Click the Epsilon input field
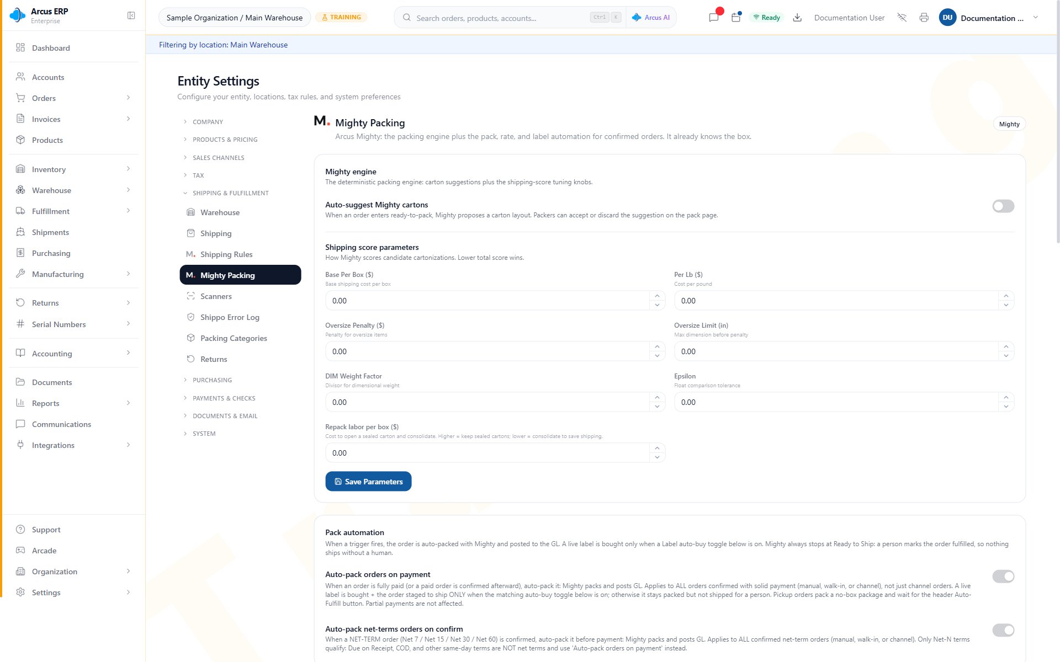This screenshot has width=1060, height=662. (844, 402)
